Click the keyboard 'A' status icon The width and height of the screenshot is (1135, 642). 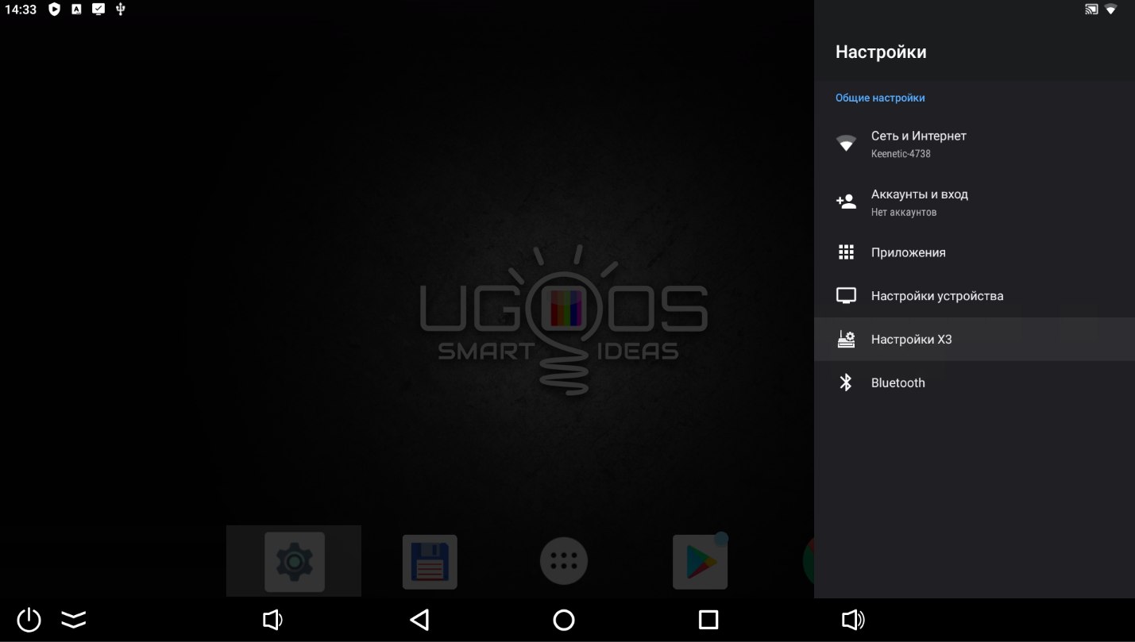[x=76, y=10]
